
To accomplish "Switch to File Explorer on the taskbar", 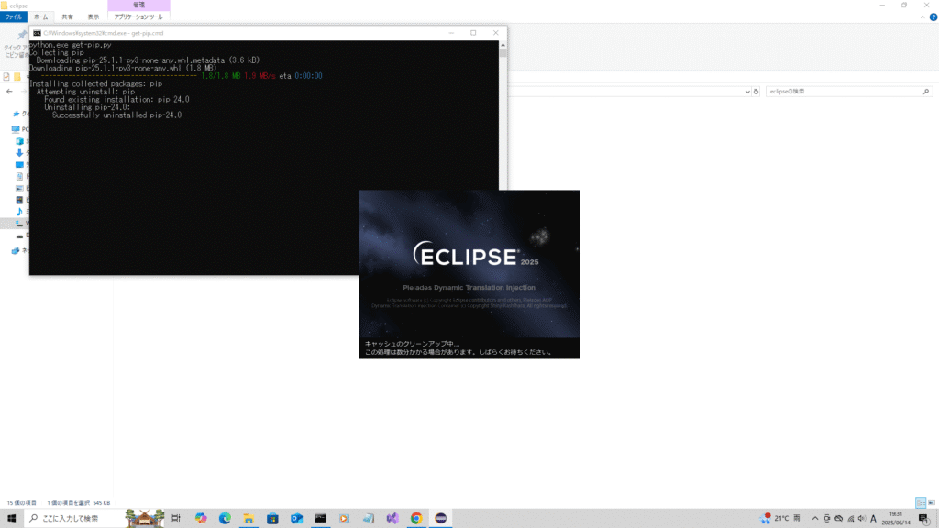I will click(x=249, y=518).
